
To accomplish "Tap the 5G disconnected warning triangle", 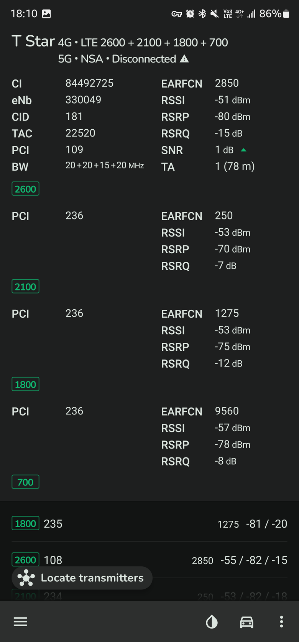I will [184, 59].
